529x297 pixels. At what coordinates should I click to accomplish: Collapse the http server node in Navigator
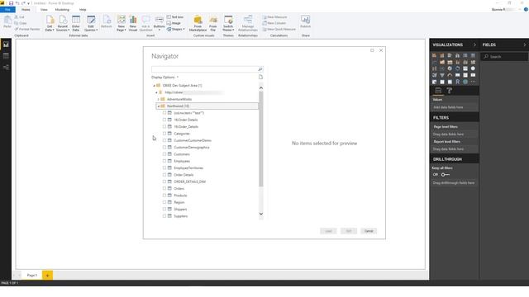tap(156, 92)
